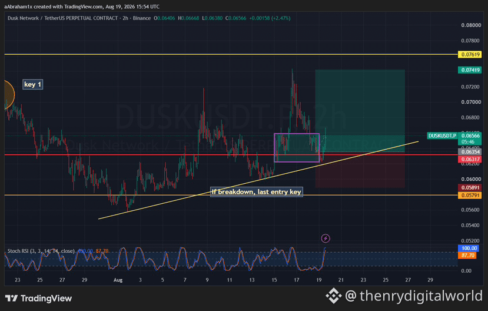The height and width of the screenshot is (311, 488).
Task: Click the 0.05400 price axis tick
Action: pyautogui.click(x=470, y=226)
